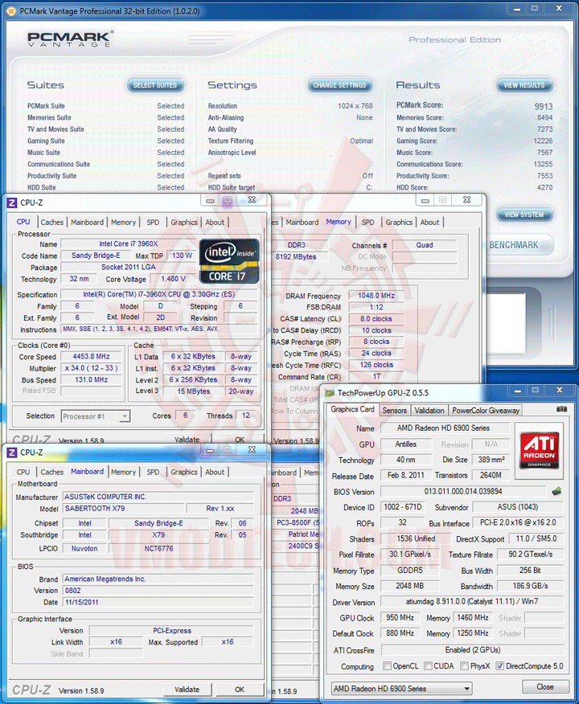The height and width of the screenshot is (704, 579).
Task: Open the PowerColor Giveaway tab in GPU-Z
Action: [486, 411]
